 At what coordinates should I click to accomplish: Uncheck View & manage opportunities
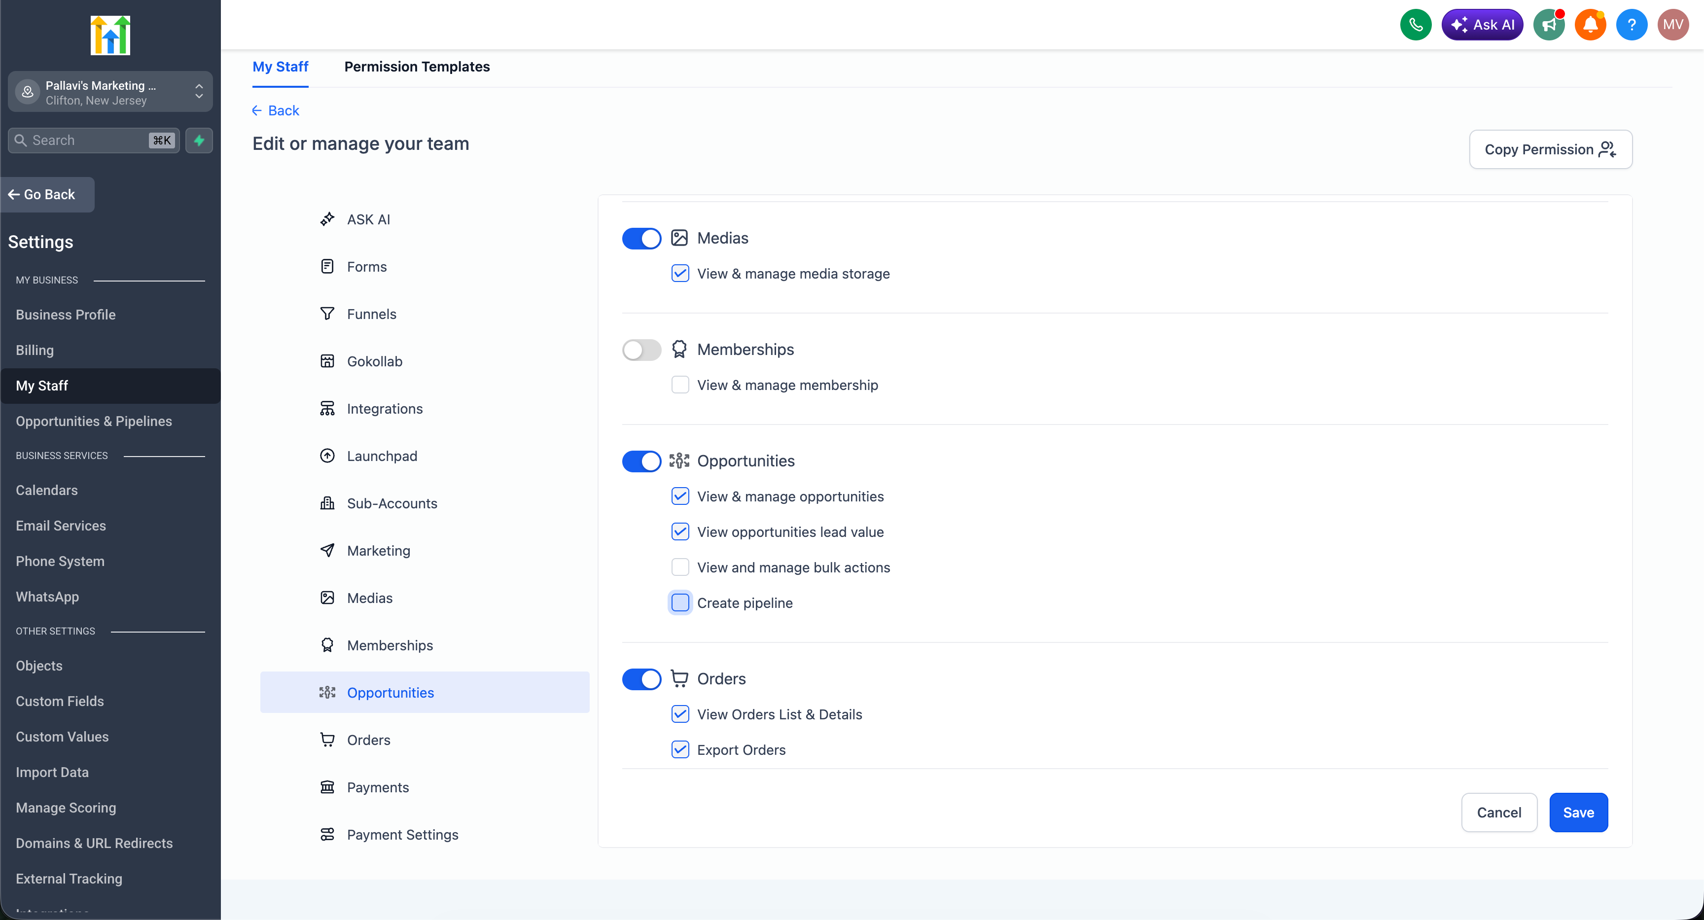click(680, 496)
